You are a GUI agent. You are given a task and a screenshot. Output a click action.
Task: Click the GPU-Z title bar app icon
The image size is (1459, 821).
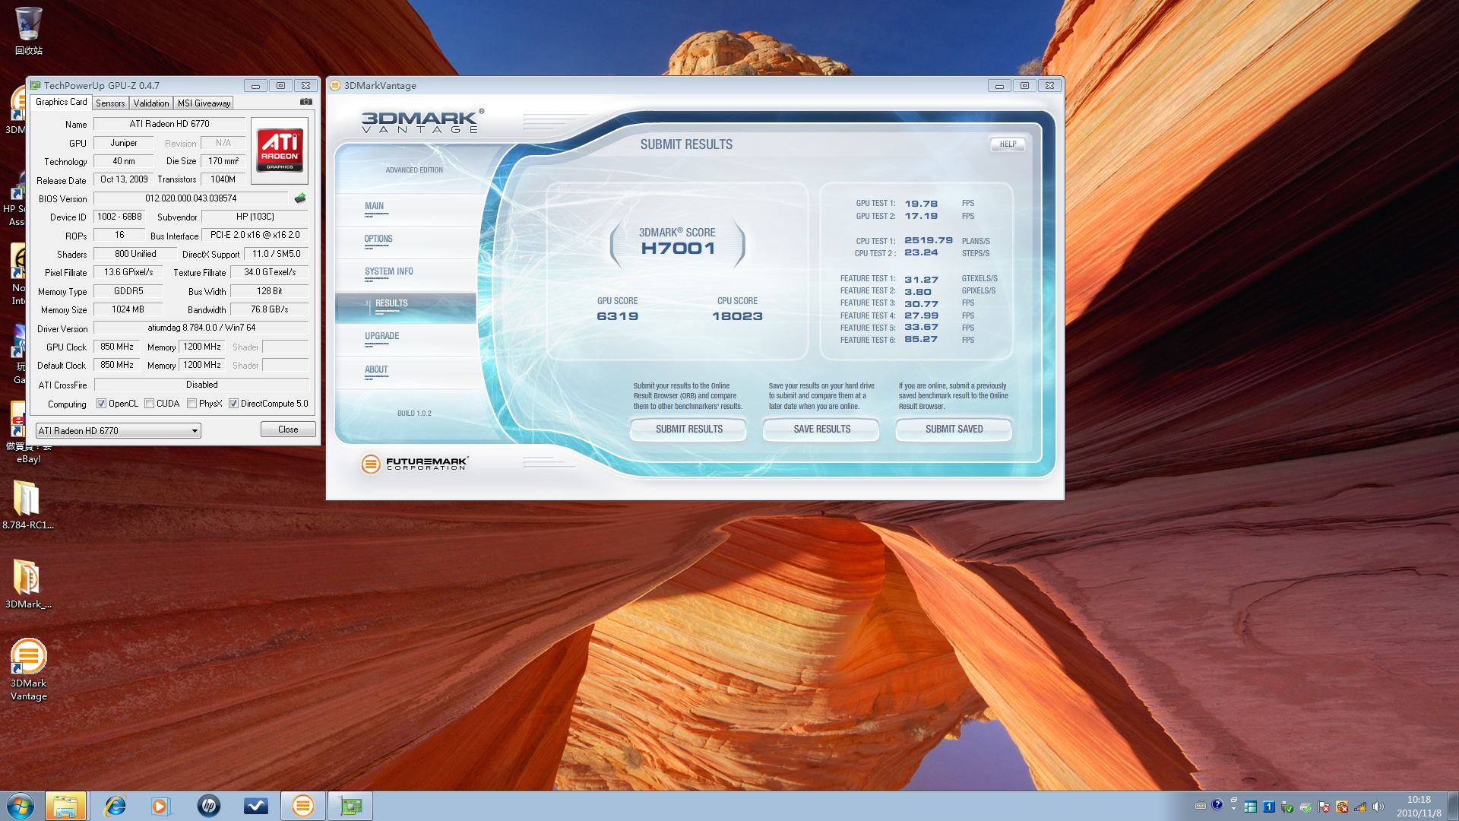coord(35,86)
